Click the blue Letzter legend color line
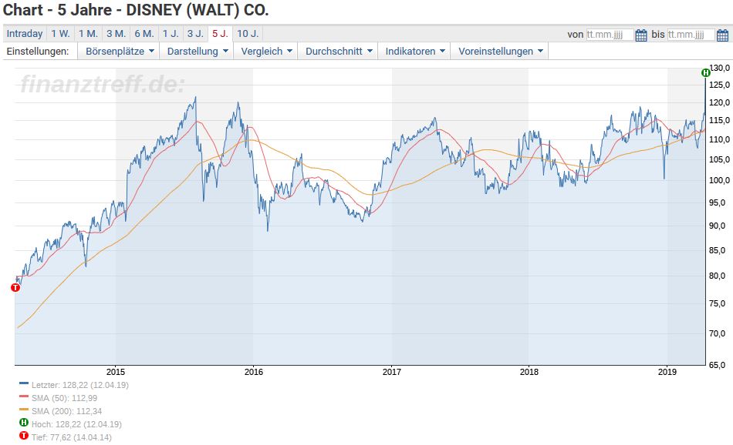 pyautogui.click(x=24, y=383)
